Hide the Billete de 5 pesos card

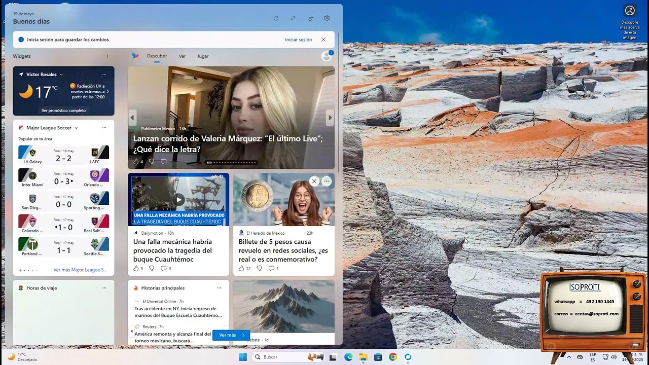pyautogui.click(x=314, y=181)
